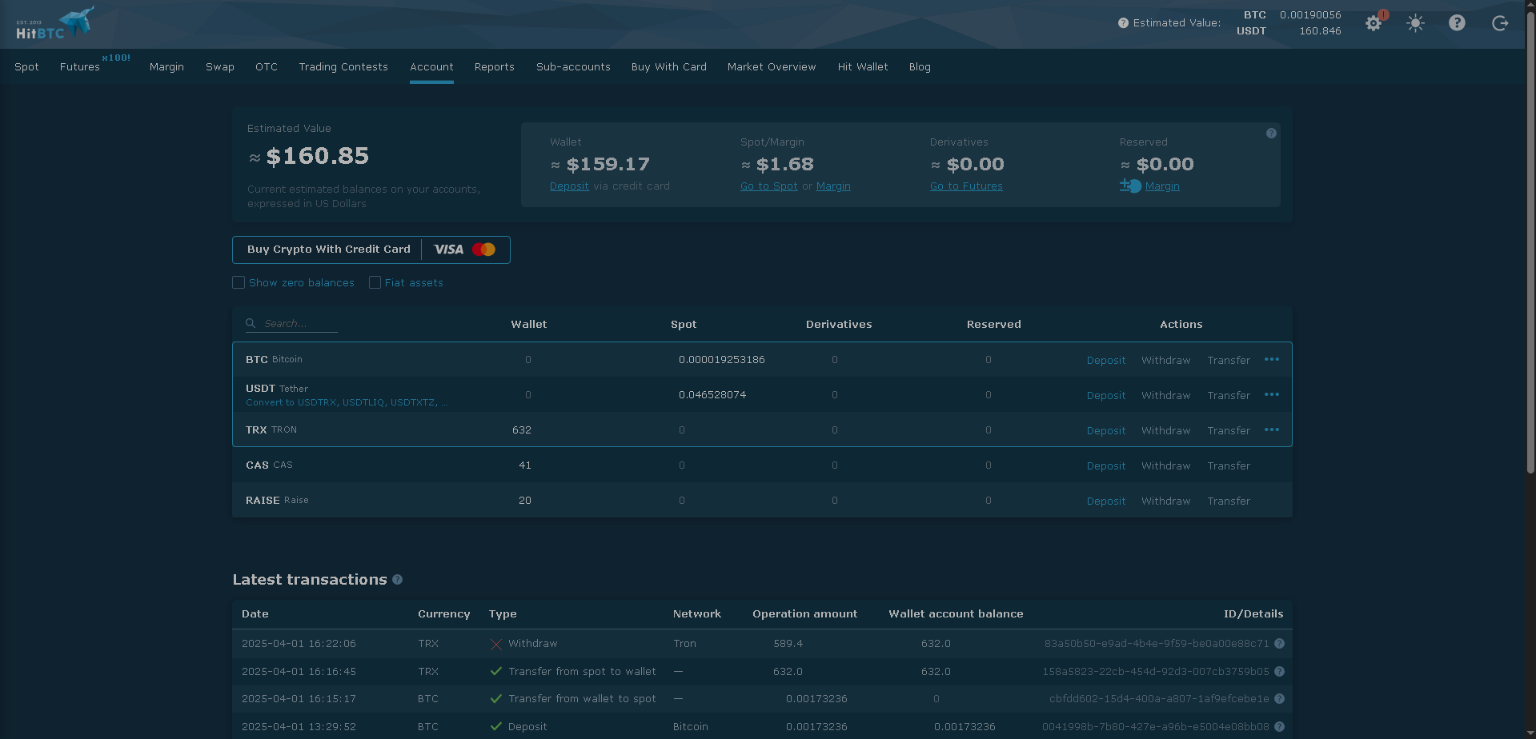1536x739 pixels.
Task: Click the Wallet column header
Action: 529,325
